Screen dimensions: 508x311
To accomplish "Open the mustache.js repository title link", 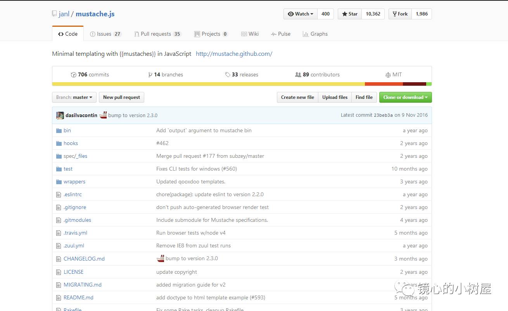I will 95,14.
